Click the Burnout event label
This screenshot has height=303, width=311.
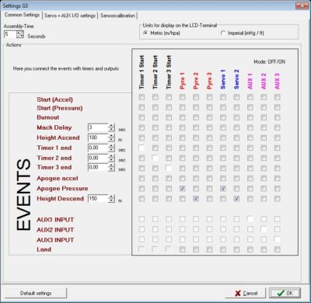(48, 117)
